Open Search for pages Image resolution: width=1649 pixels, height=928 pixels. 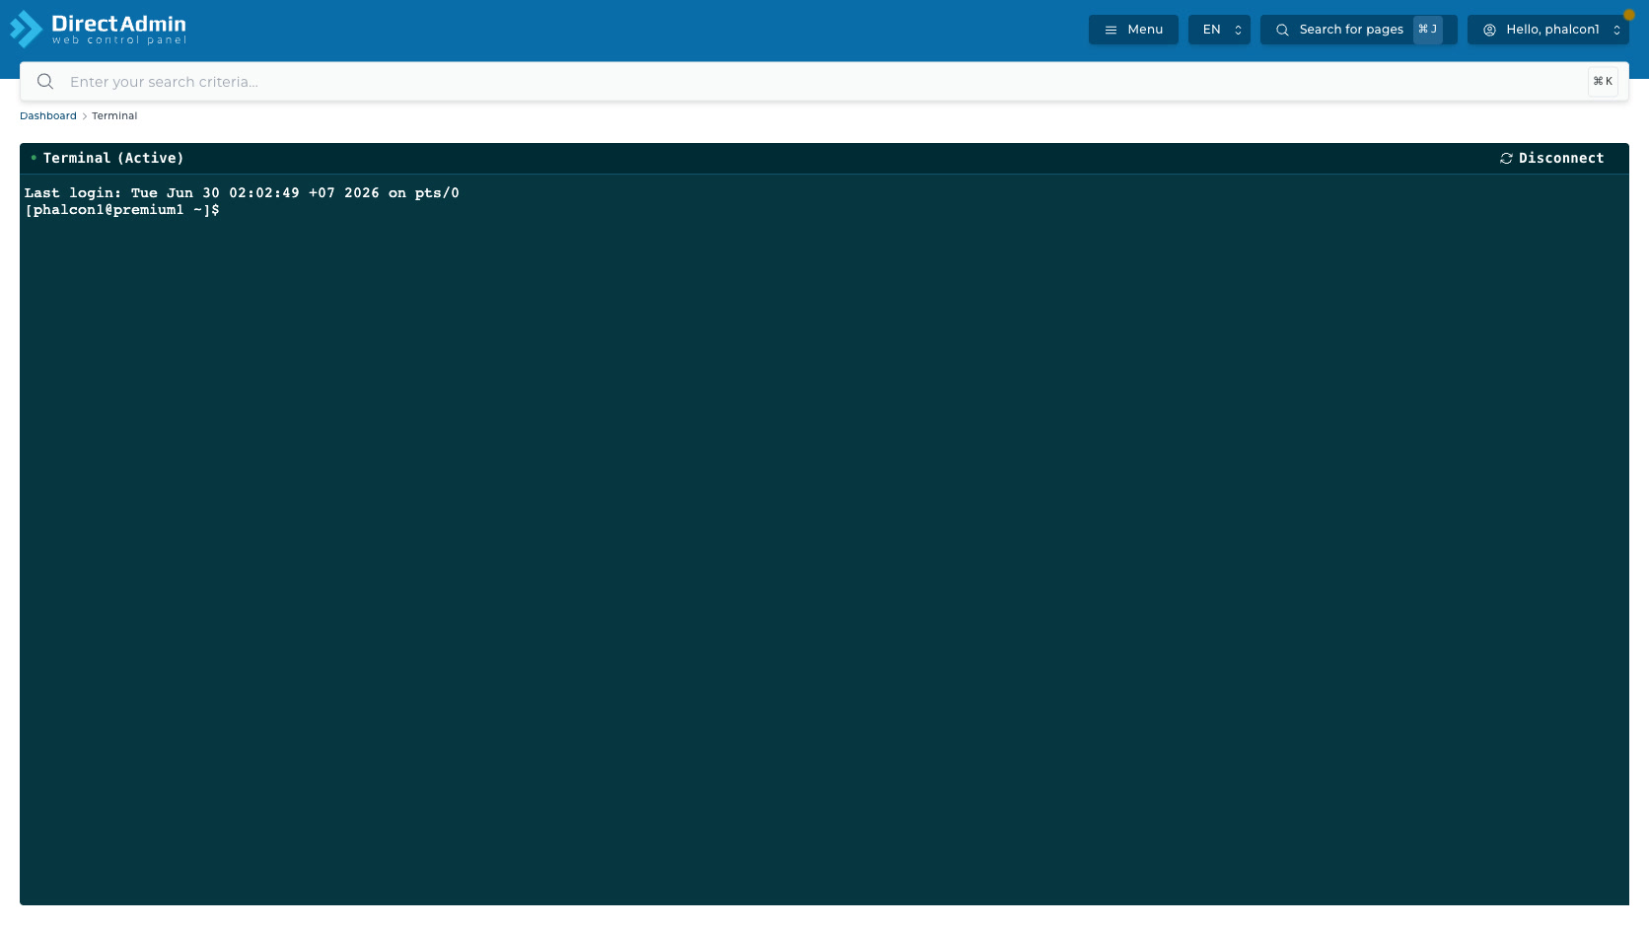pyautogui.click(x=1358, y=30)
